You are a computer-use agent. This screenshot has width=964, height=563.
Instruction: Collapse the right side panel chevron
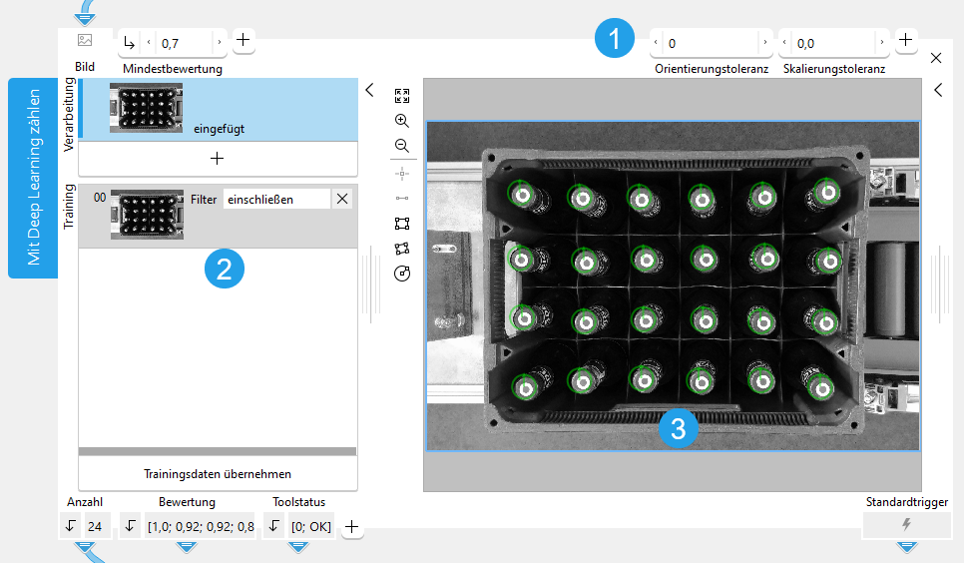[938, 90]
